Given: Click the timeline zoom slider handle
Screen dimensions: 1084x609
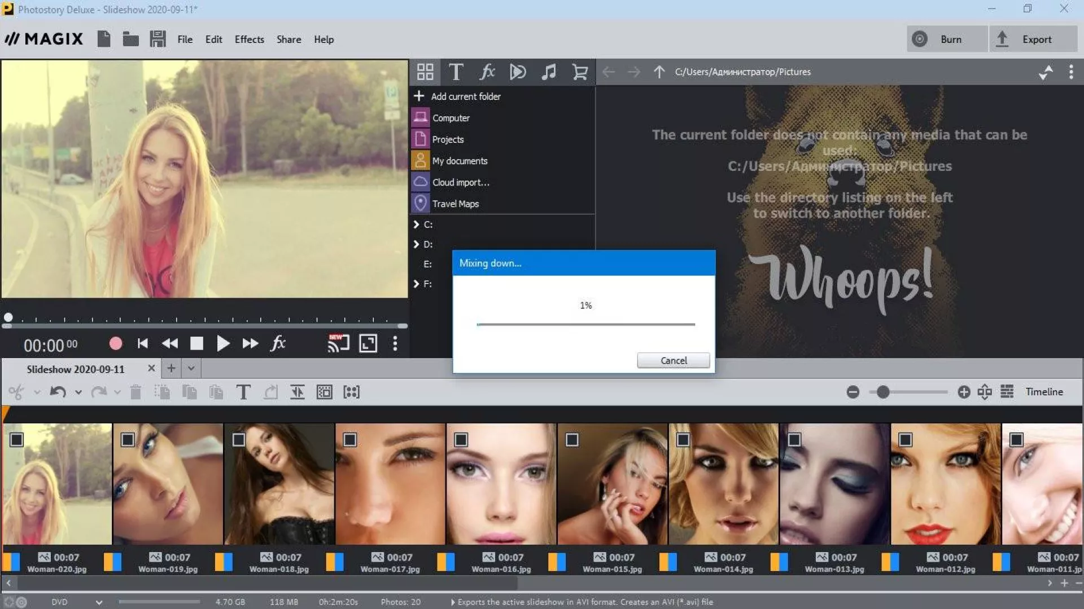Looking at the screenshot, I should (883, 392).
